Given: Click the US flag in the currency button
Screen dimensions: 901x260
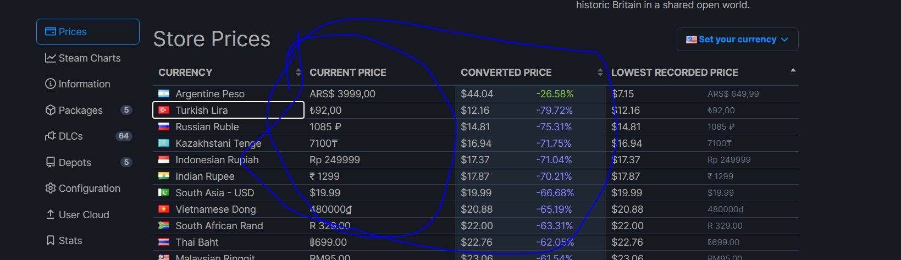Looking at the screenshot, I should point(692,40).
